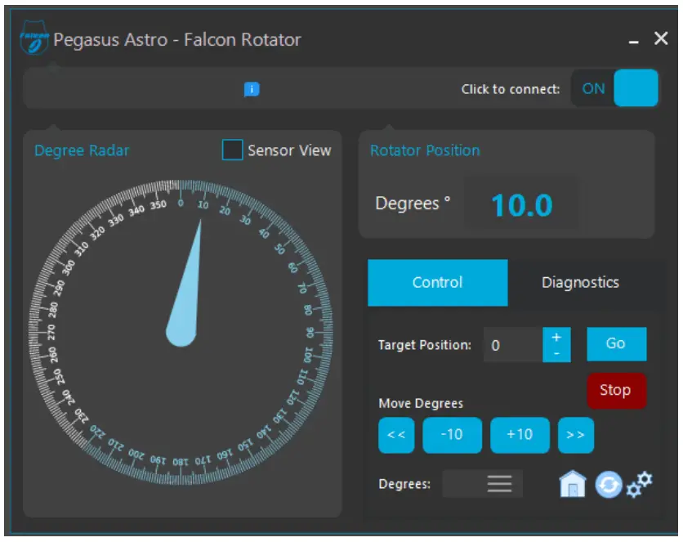Switch to the Diagnostics tab

click(x=580, y=281)
